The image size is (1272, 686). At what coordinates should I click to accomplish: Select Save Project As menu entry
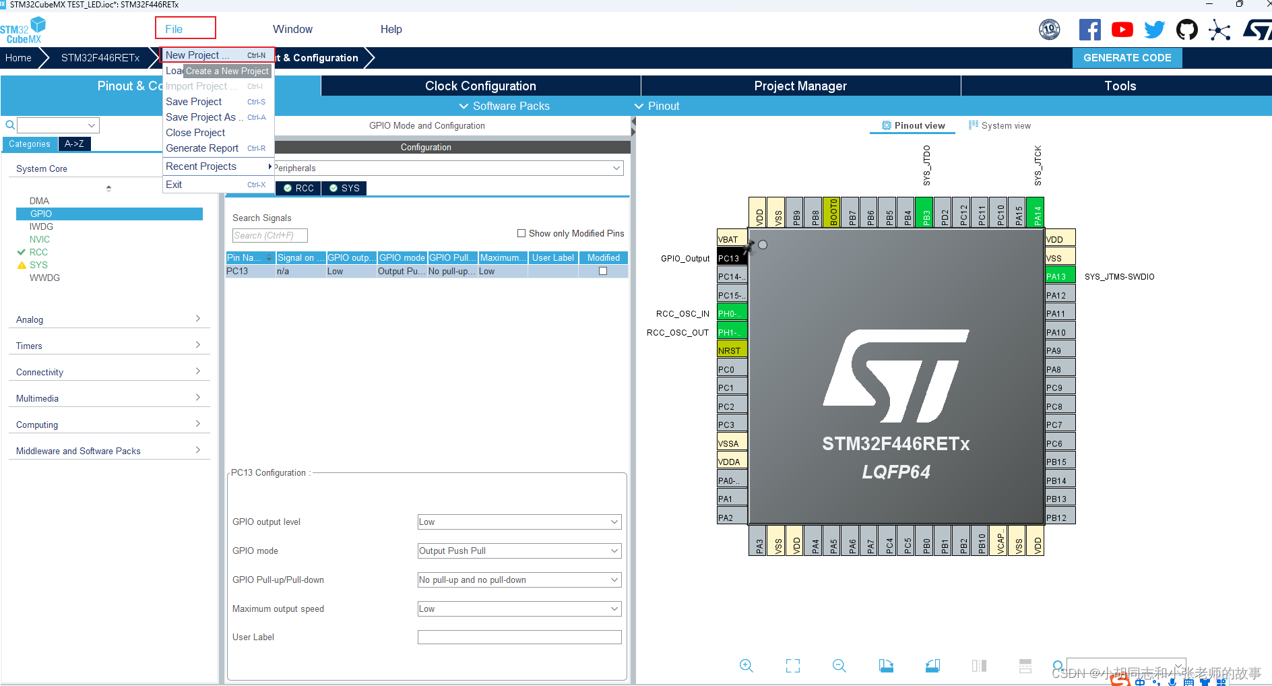pos(218,117)
